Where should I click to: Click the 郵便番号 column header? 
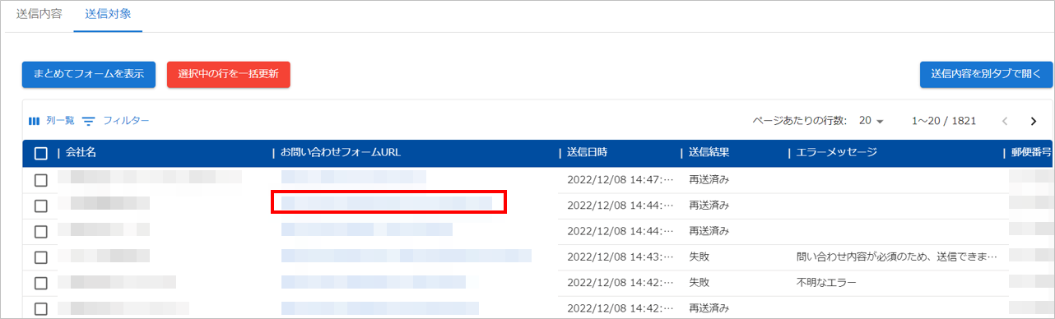[x=1030, y=153]
